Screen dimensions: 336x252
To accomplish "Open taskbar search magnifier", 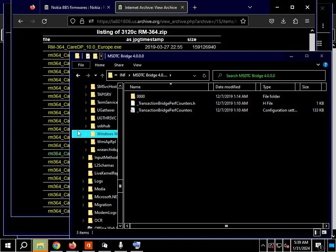I will (24, 245).
